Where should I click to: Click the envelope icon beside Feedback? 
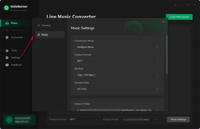point(7,65)
